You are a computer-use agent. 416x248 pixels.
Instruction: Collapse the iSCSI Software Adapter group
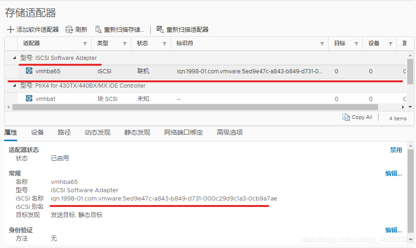[x=15, y=58]
